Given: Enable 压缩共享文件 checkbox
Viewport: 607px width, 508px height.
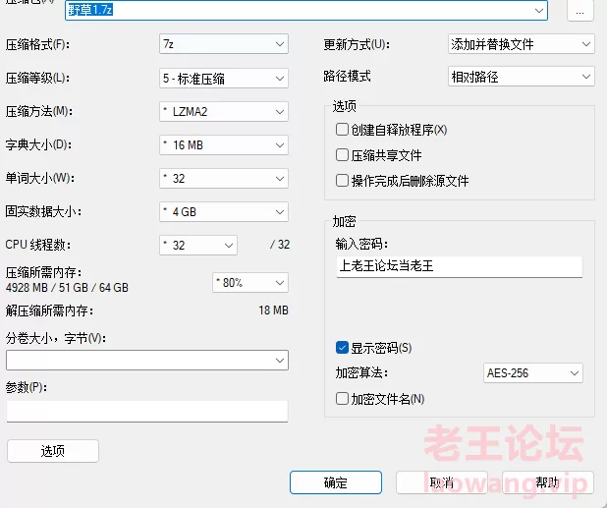Looking at the screenshot, I should (342, 155).
